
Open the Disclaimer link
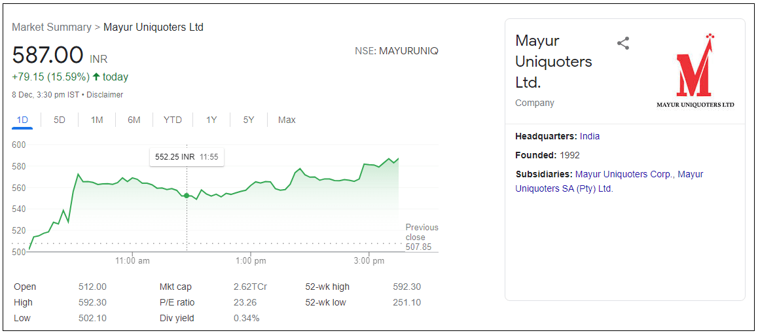tap(105, 95)
